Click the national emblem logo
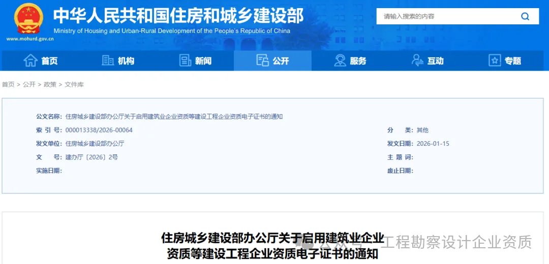Screen dimensions: 549x264 click(x=28, y=19)
